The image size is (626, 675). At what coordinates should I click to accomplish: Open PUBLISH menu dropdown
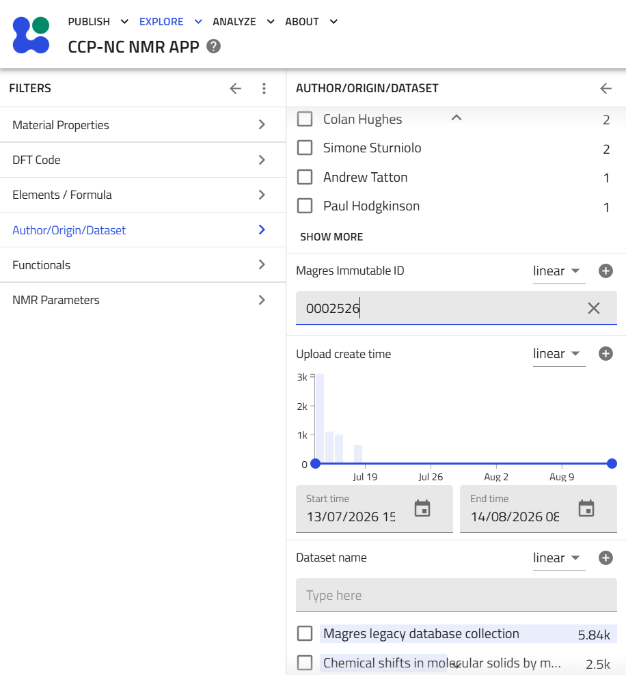click(98, 22)
